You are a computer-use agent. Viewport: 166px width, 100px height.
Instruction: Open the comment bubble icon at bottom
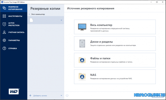point(67,96)
